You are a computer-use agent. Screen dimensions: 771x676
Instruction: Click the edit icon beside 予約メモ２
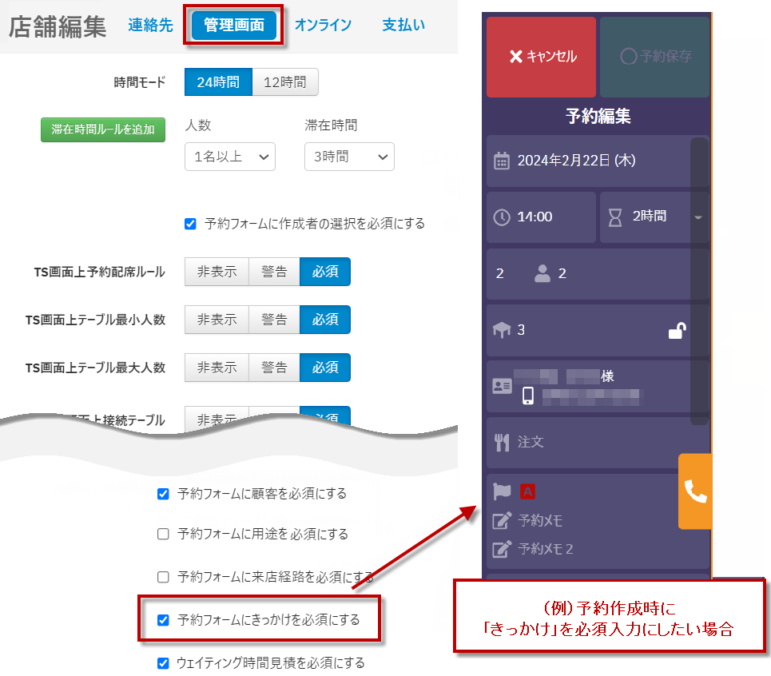[x=502, y=549]
